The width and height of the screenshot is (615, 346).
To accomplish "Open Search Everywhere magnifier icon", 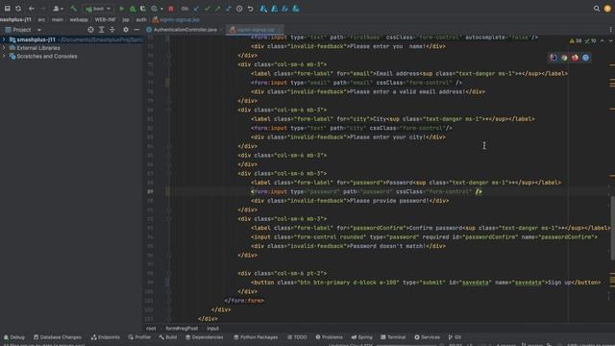I will [596, 9].
